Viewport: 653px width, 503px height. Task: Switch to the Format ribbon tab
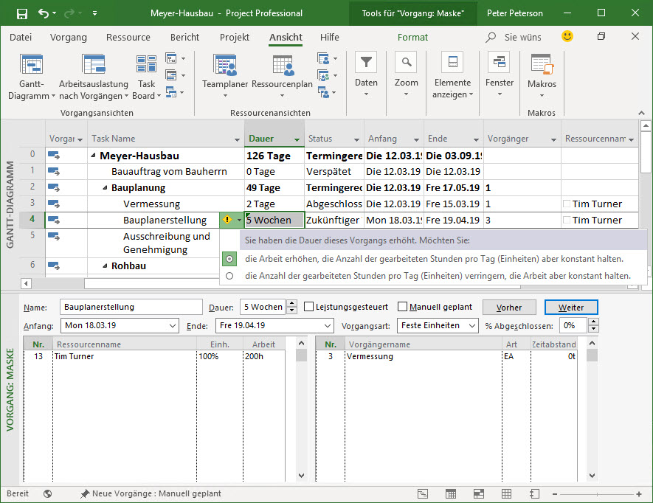(412, 37)
